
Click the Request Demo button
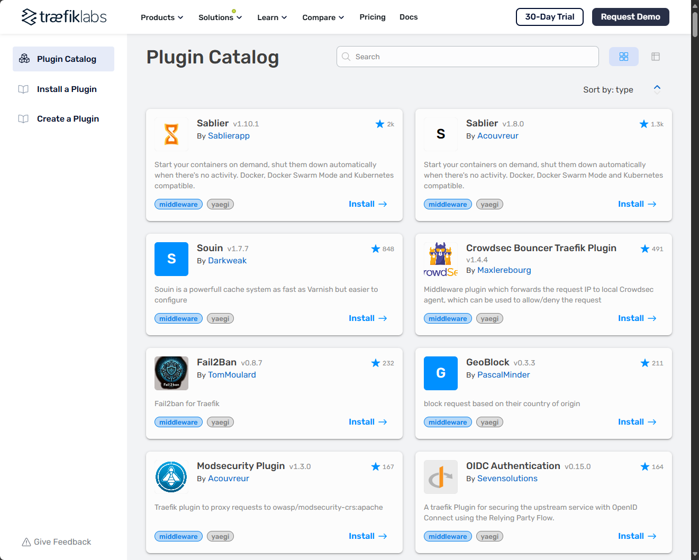630,17
